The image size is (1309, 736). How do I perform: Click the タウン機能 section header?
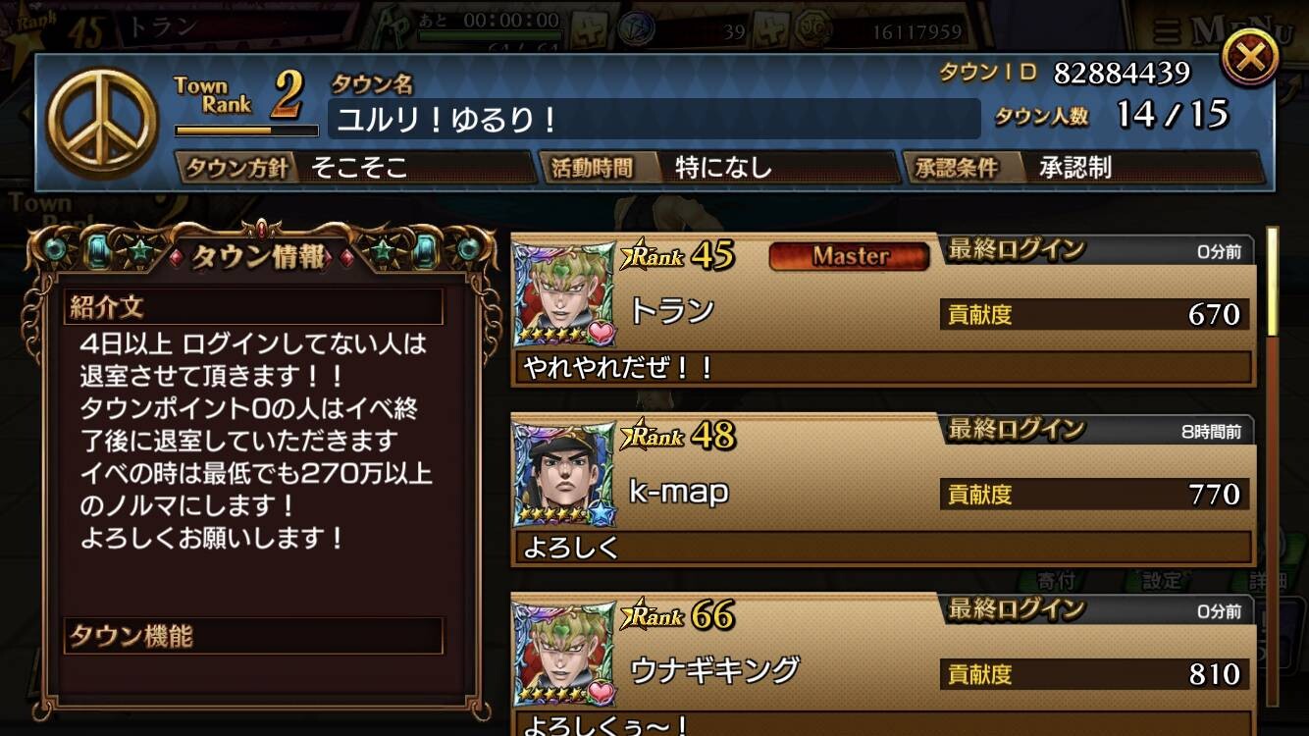(253, 636)
